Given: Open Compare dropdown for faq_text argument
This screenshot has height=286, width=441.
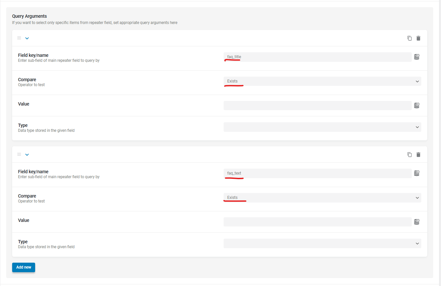Looking at the screenshot, I should (x=322, y=198).
